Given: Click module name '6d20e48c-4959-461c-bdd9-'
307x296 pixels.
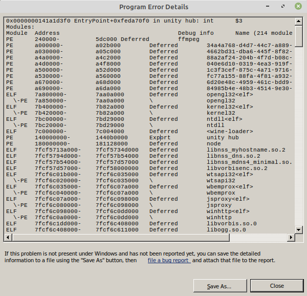Looking at the screenshot, I should point(250,82).
